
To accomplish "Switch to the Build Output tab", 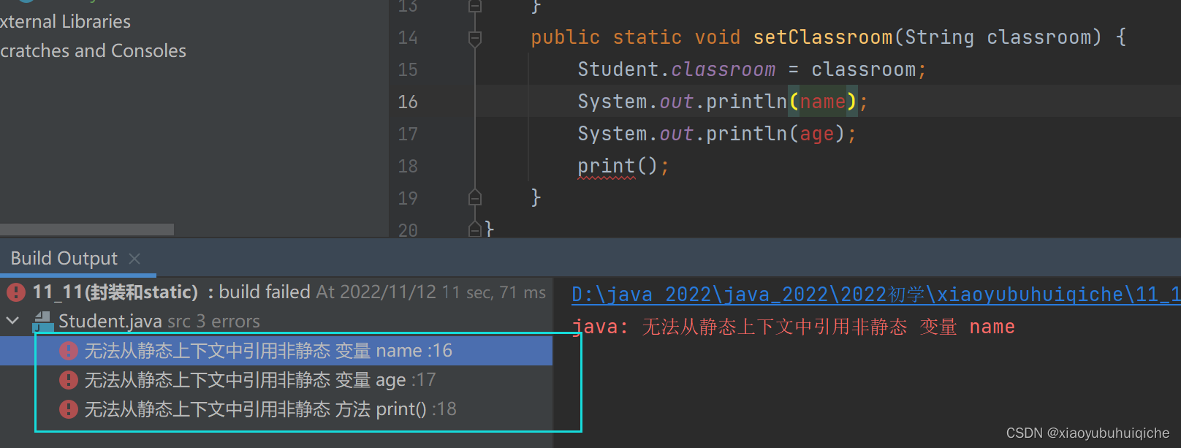I will [64, 259].
